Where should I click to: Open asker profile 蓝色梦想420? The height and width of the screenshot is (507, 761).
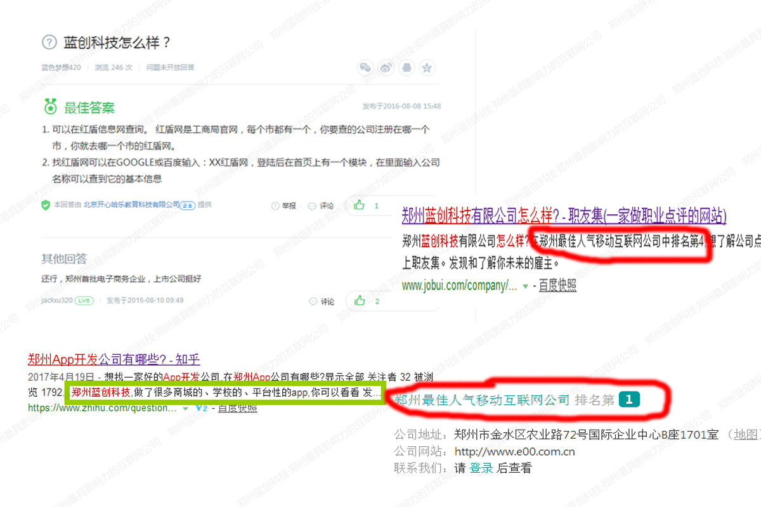tap(61, 67)
